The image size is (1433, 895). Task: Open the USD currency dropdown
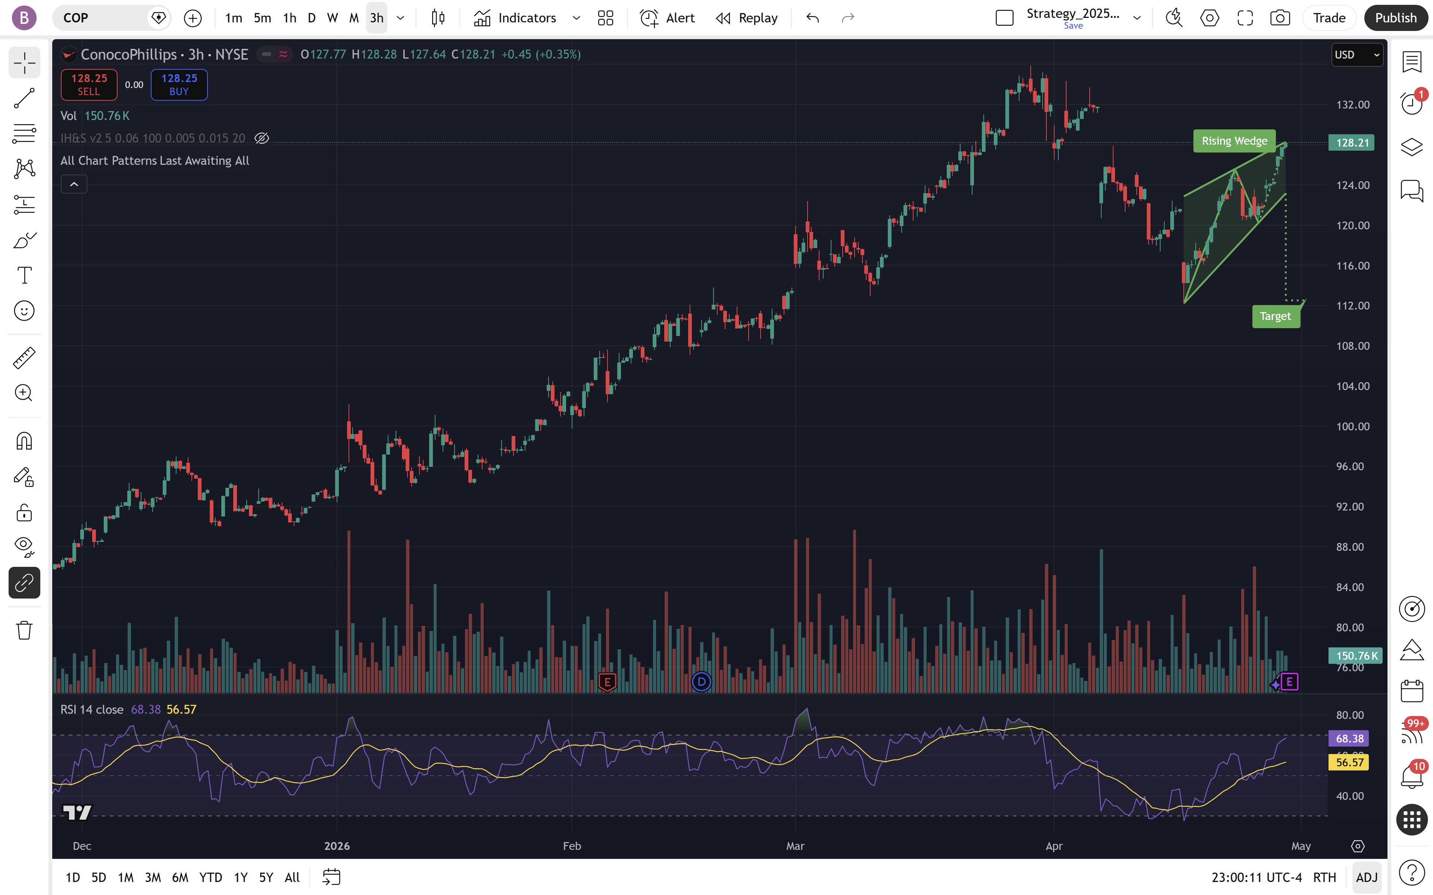coord(1356,54)
